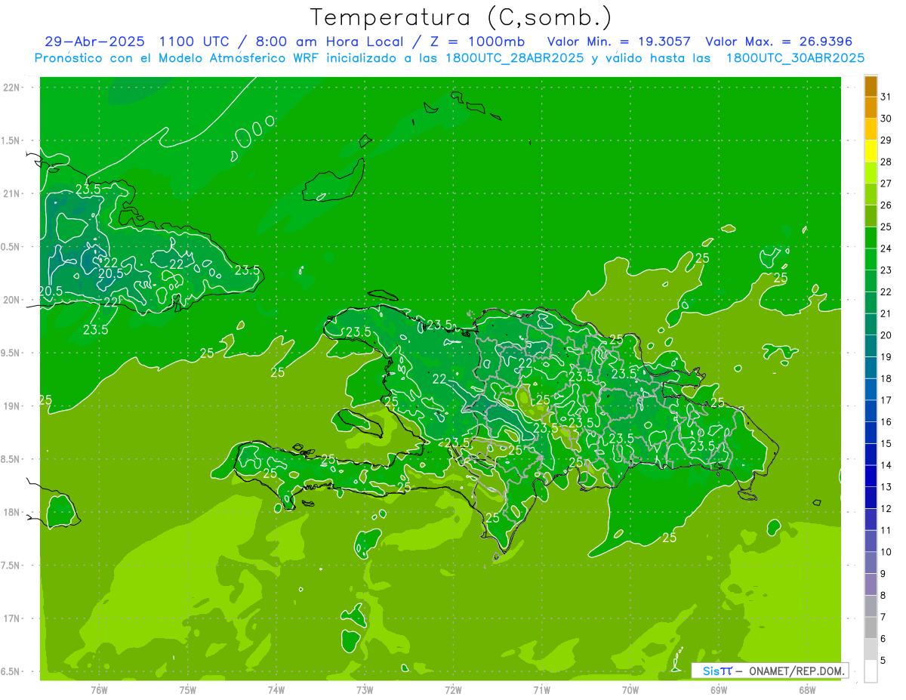Click the legend value '20'
The width and height of the screenshot is (906, 700).
click(x=886, y=335)
